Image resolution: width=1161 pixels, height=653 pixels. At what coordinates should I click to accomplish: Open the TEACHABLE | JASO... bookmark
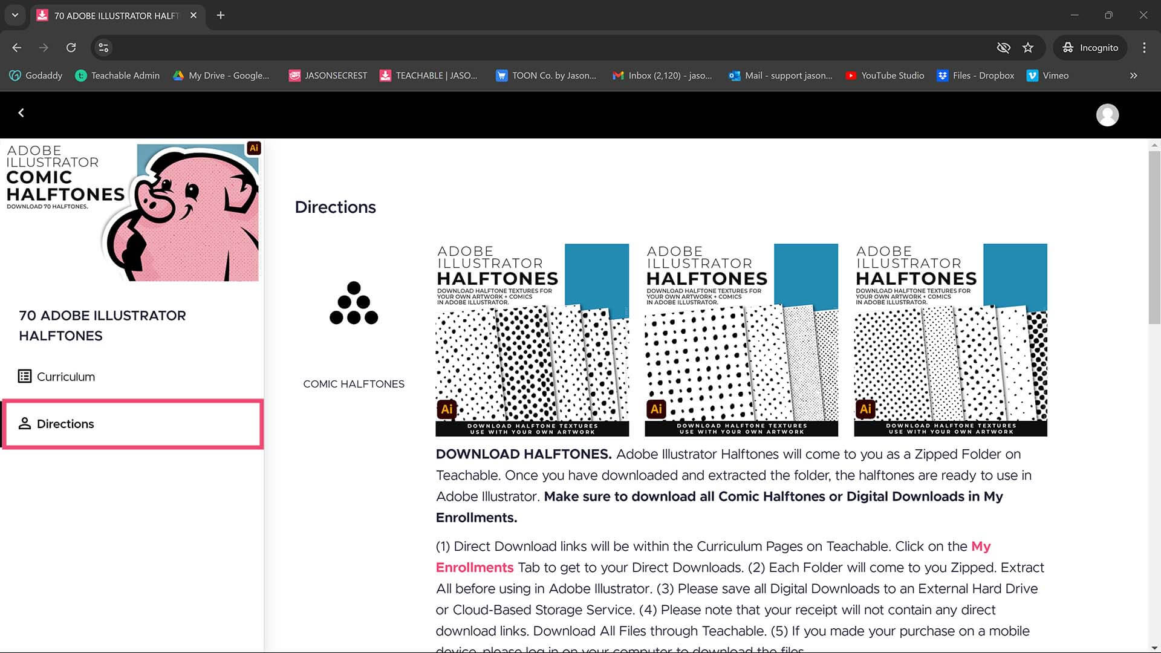tap(429, 76)
